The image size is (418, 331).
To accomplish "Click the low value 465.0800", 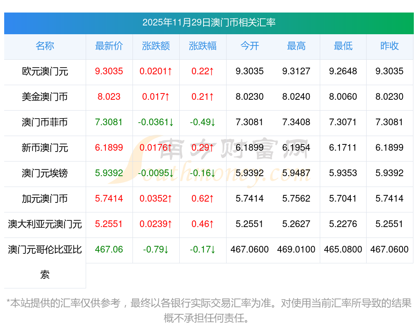I will [343, 249].
